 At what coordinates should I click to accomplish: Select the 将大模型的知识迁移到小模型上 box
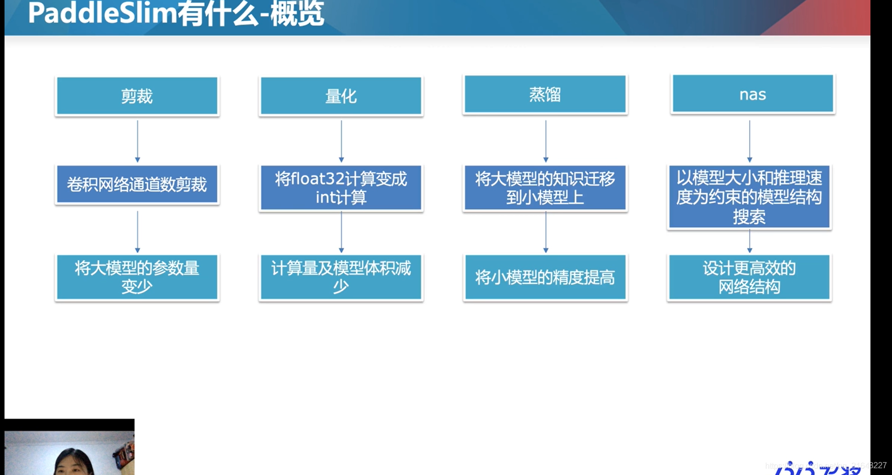click(545, 188)
